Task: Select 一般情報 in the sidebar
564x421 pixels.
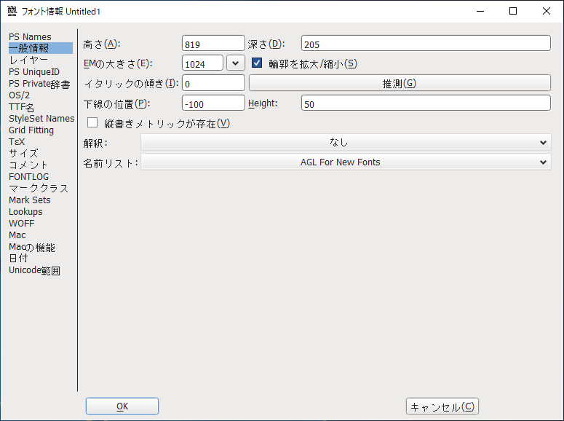Action: click(x=40, y=48)
